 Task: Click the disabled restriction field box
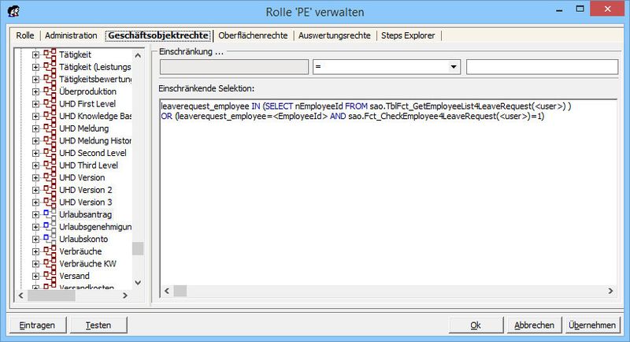click(x=234, y=67)
